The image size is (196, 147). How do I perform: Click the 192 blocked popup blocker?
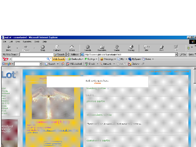(x=74, y=64)
